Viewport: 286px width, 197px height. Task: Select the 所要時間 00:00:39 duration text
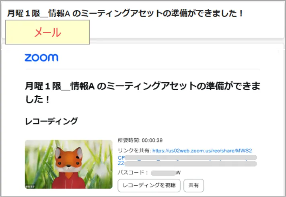(x=140, y=140)
